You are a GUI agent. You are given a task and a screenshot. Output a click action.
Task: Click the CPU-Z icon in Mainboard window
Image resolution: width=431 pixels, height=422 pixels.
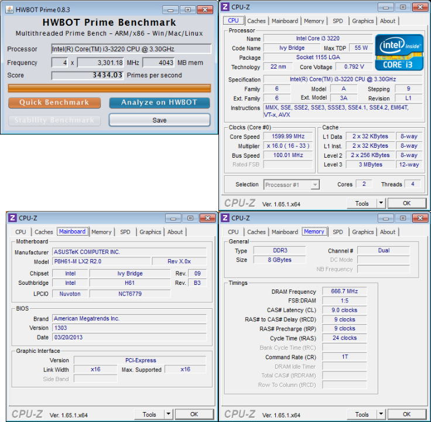[x=13, y=218]
